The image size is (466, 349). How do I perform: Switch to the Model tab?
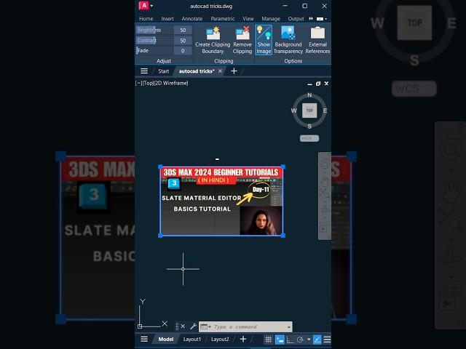coord(165,339)
